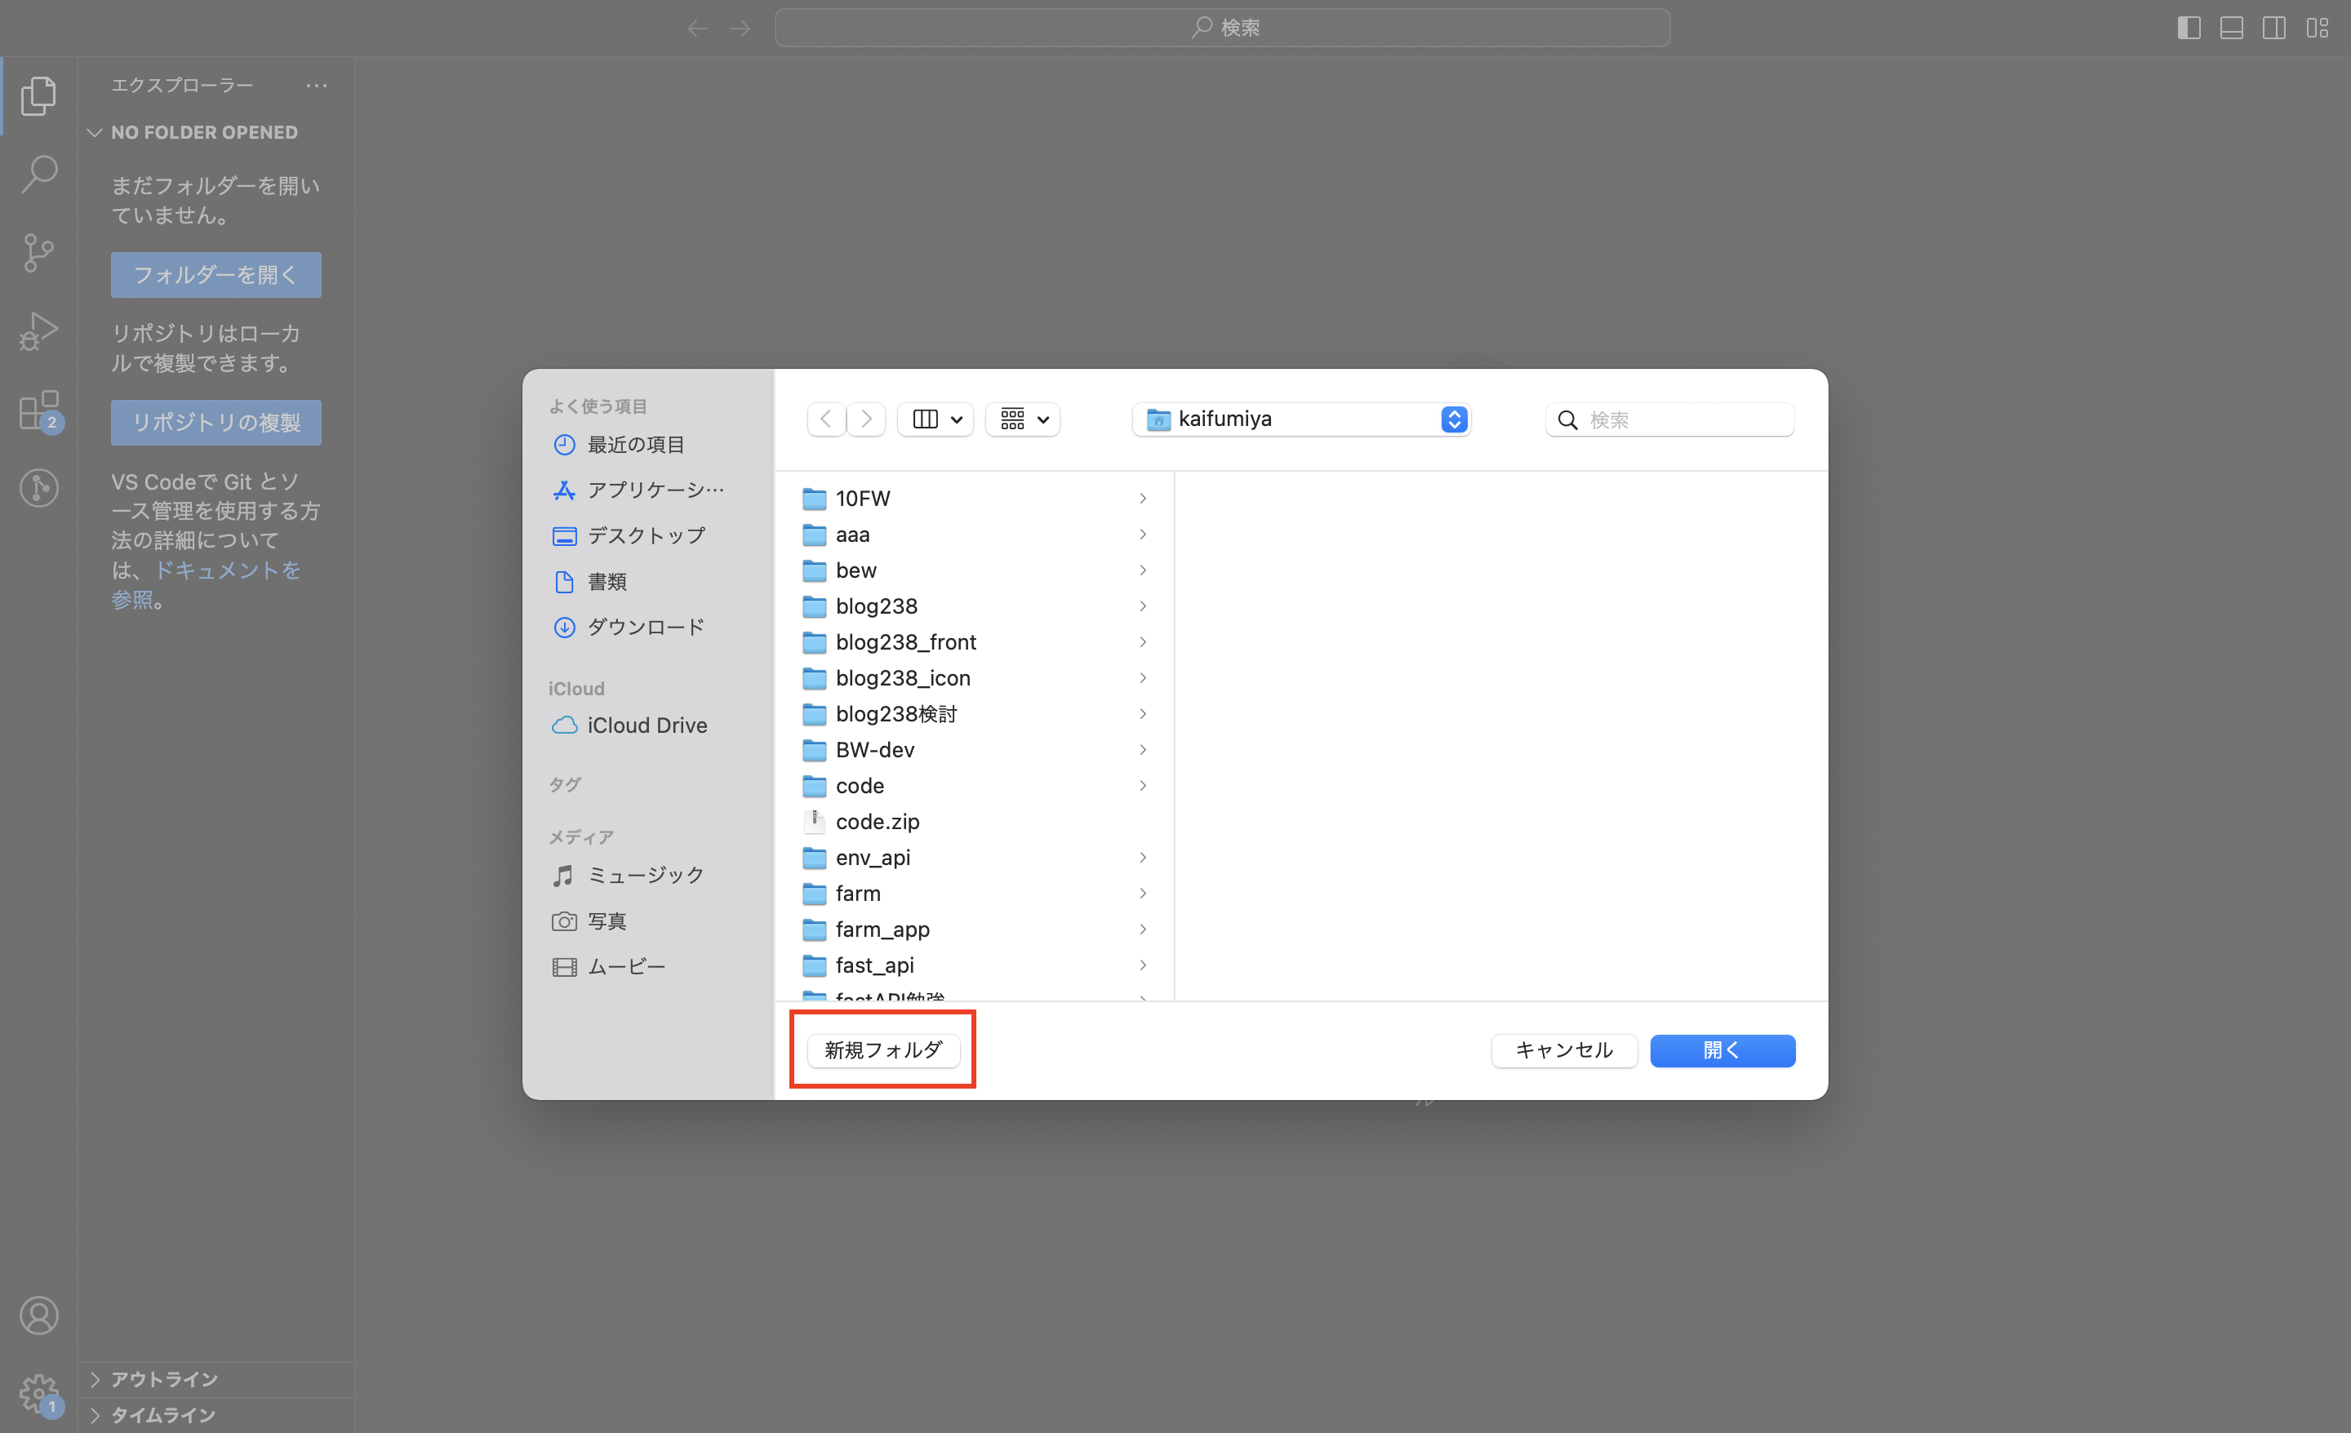The width and height of the screenshot is (2351, 1433).
Task: Click the フォルダーを開く button
Action: coord(216,275)
